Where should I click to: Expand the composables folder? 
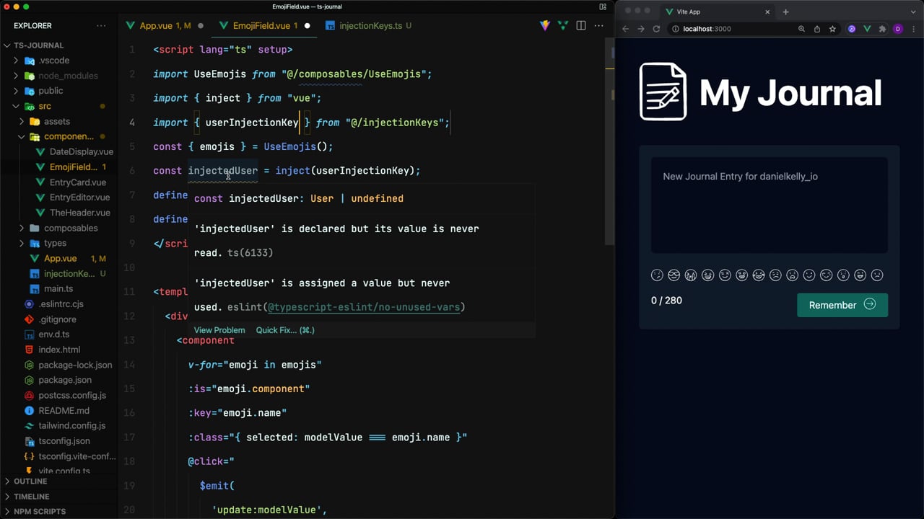pos(22,228)
